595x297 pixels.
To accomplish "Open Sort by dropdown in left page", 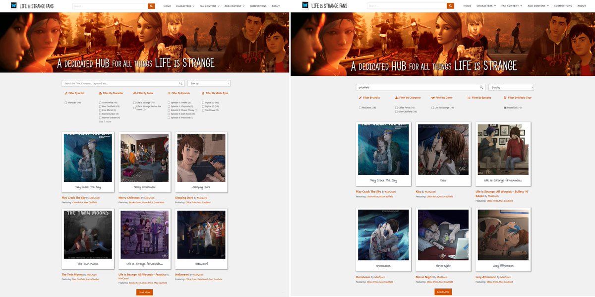I will tap(209, 83).
